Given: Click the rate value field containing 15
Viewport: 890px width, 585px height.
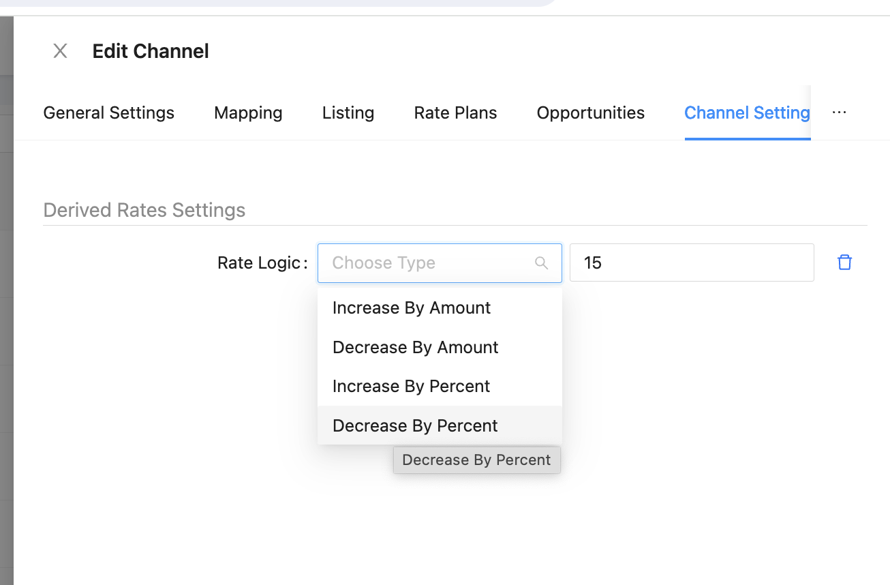Looking at the screenshot, I should tap(691, 263).
